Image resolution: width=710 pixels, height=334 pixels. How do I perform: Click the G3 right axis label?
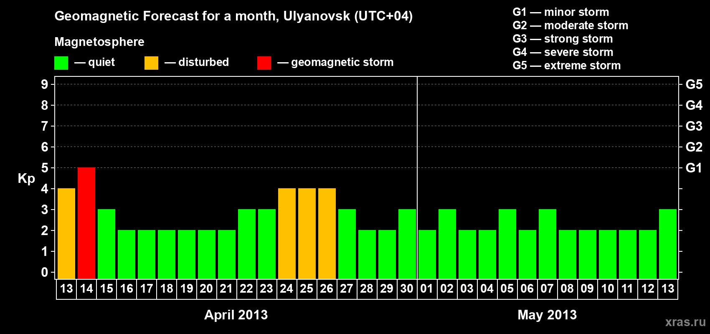pyautogui.click(x=694, y=126)
